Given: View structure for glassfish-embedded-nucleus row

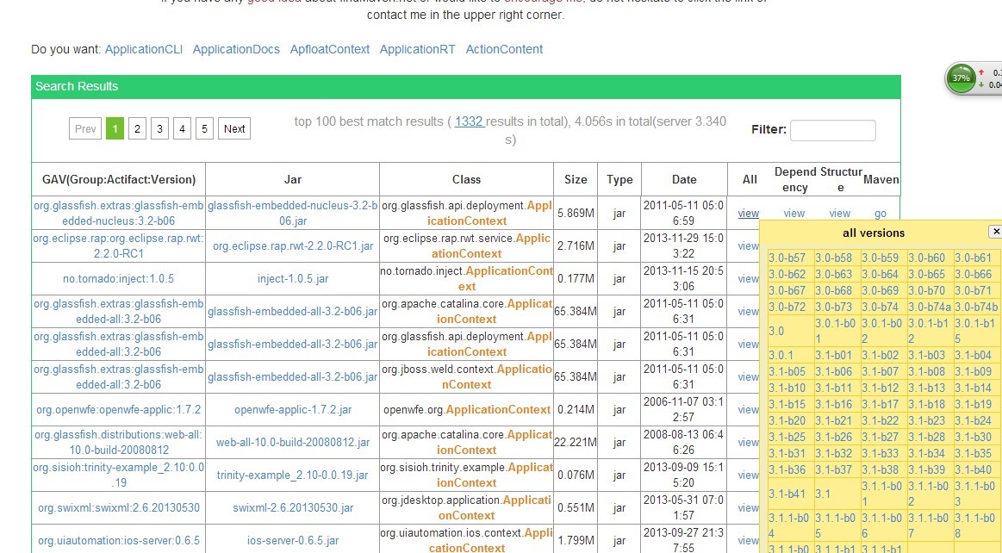Looking at the screenshot, I should 840,214.
